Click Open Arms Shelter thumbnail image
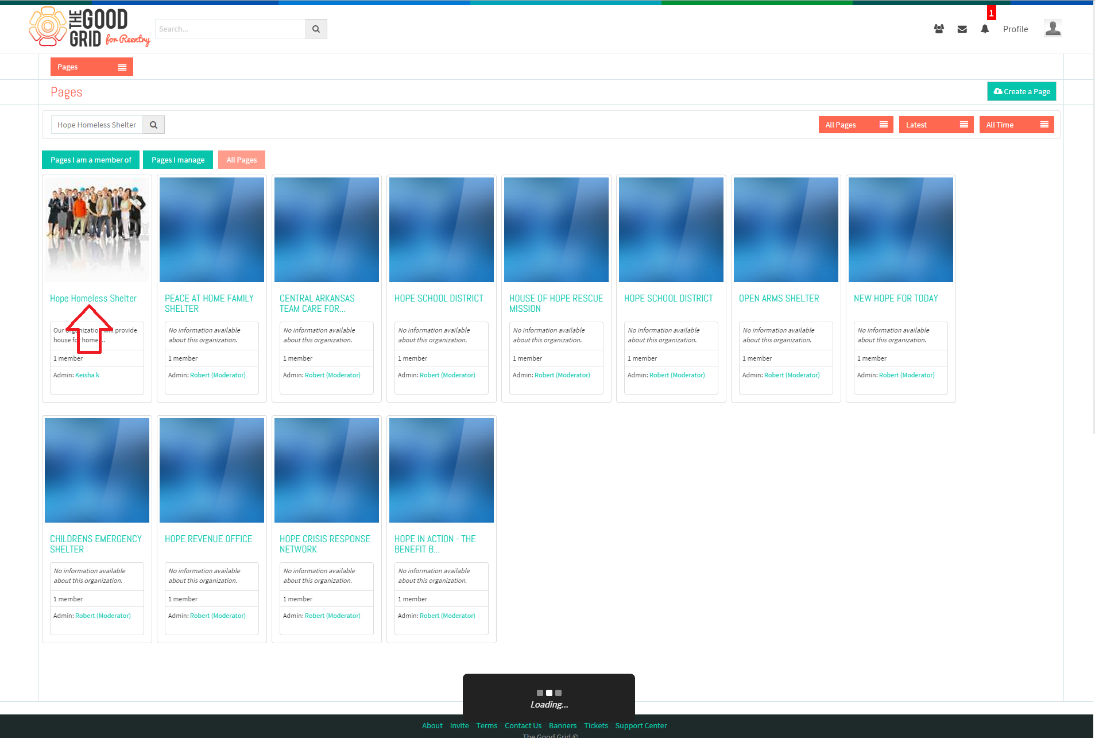Image resolution: width=1095 pixels, height=738 pixels. click(x=786, y=230)
